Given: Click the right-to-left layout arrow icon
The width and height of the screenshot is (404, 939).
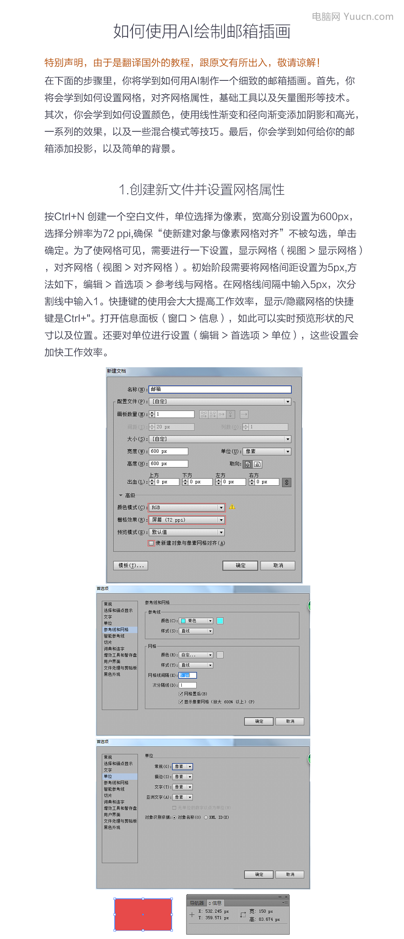Looking at the screenshot, I should tap(244, 415).
